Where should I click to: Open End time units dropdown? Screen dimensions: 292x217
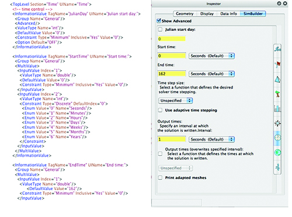(211, 73)
